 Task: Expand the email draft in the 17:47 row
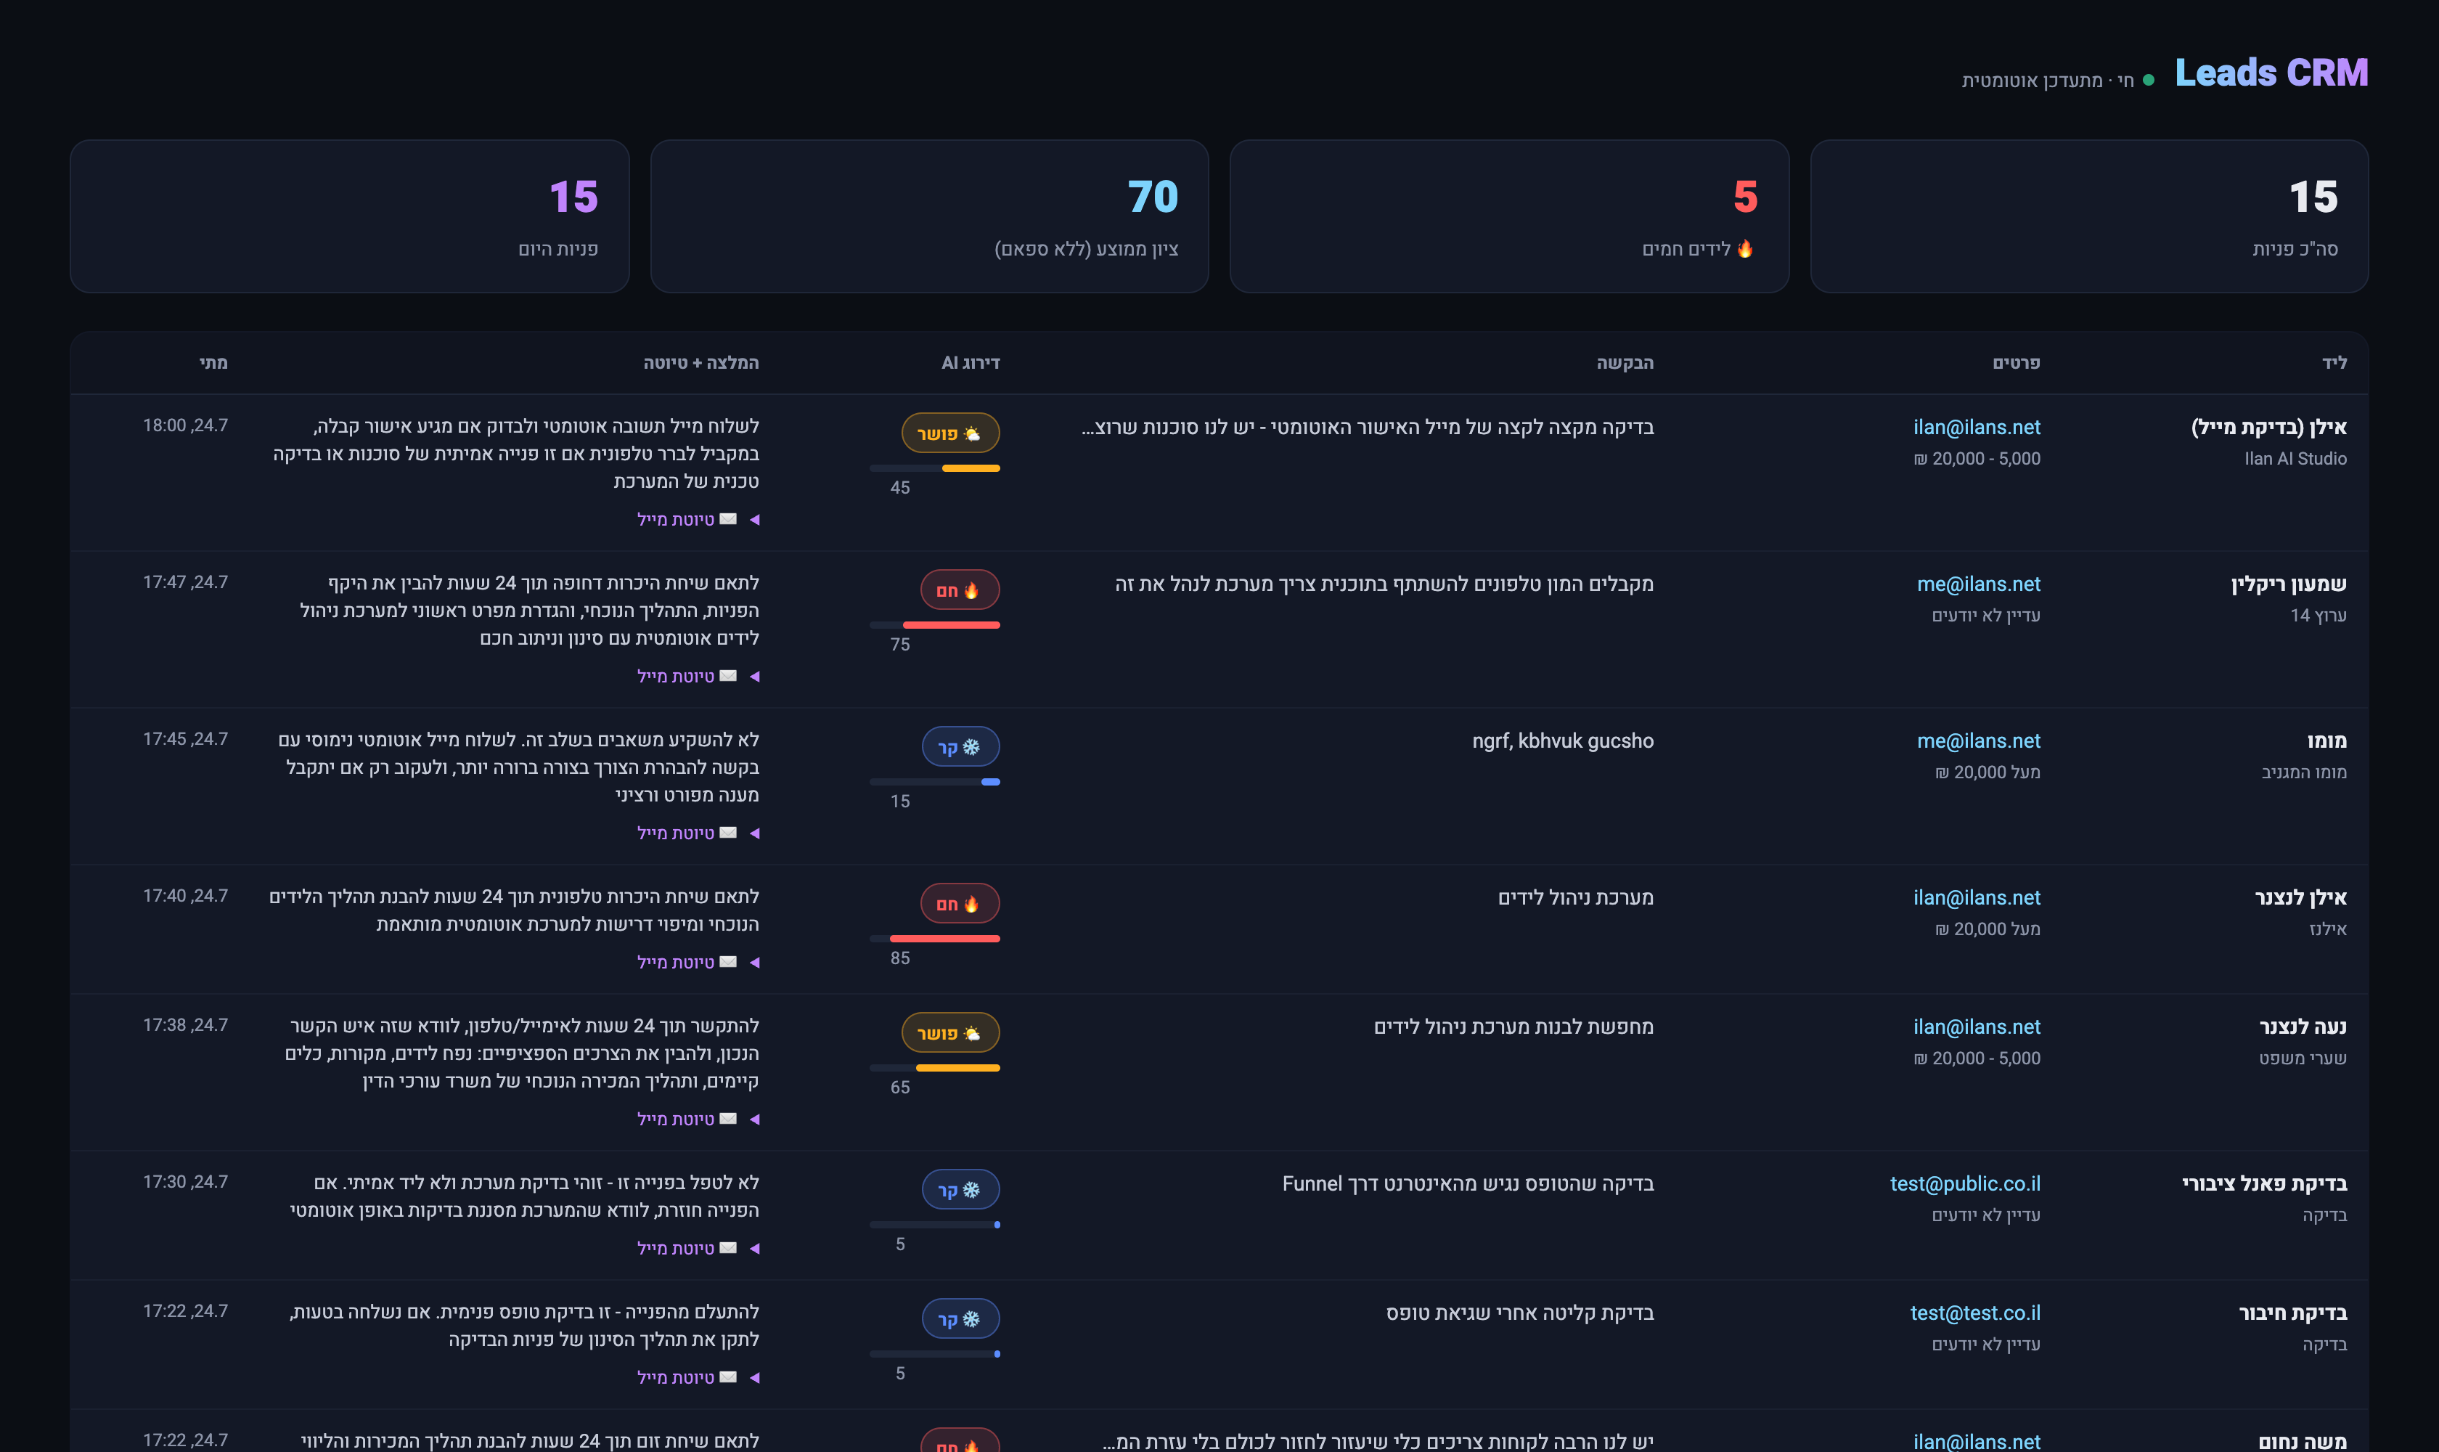pos(698,676)
